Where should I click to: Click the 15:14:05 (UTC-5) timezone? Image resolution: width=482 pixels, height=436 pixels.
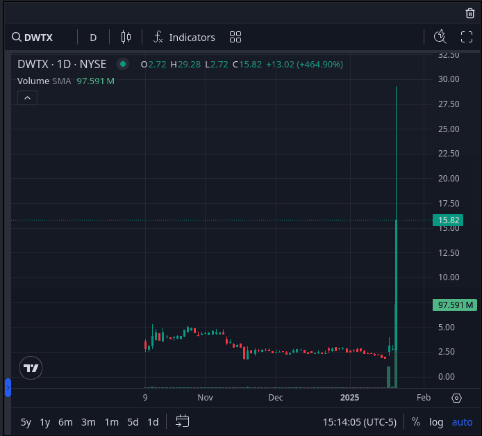click(x=360, y=422)
